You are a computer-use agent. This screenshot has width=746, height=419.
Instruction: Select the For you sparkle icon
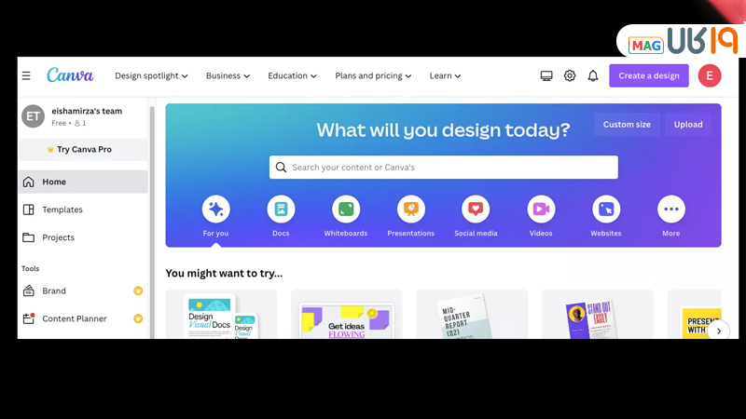tap(215, 209)
